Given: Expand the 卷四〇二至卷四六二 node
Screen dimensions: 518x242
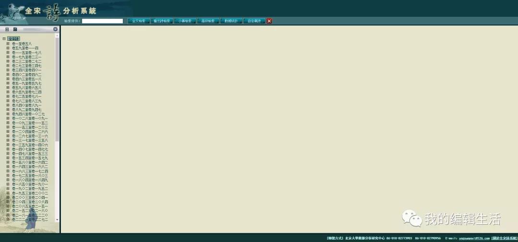Looking at the screenshot, I should (8, 75).
